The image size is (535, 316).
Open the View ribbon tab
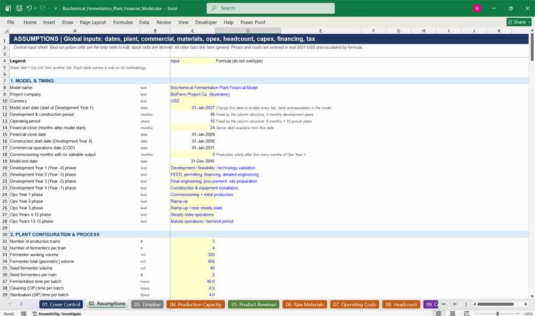coord(183,22)
